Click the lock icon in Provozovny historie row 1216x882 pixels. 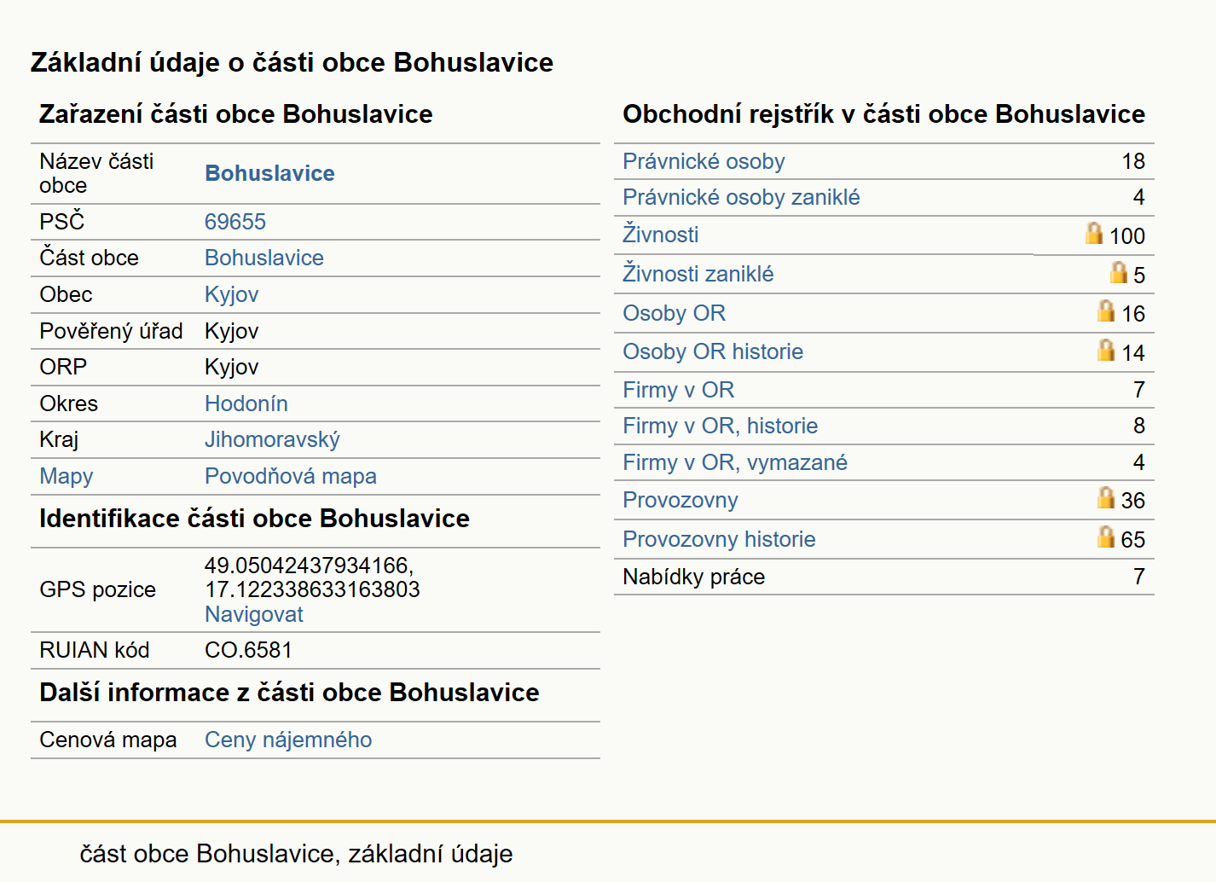pyautogui.click(x=1106, y=537)
